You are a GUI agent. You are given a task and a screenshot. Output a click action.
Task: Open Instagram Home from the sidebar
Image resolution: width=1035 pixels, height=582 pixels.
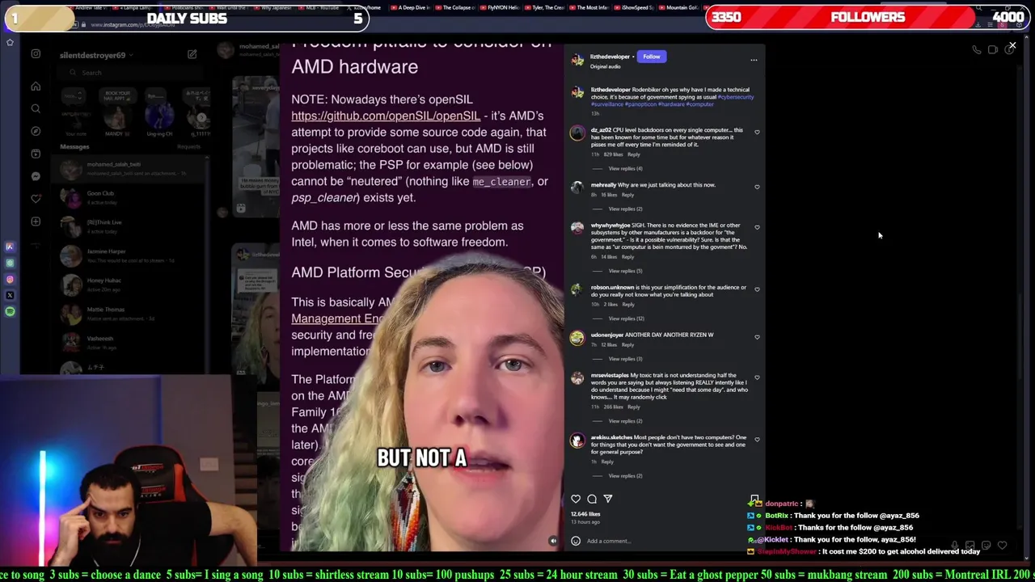(36, 86)
